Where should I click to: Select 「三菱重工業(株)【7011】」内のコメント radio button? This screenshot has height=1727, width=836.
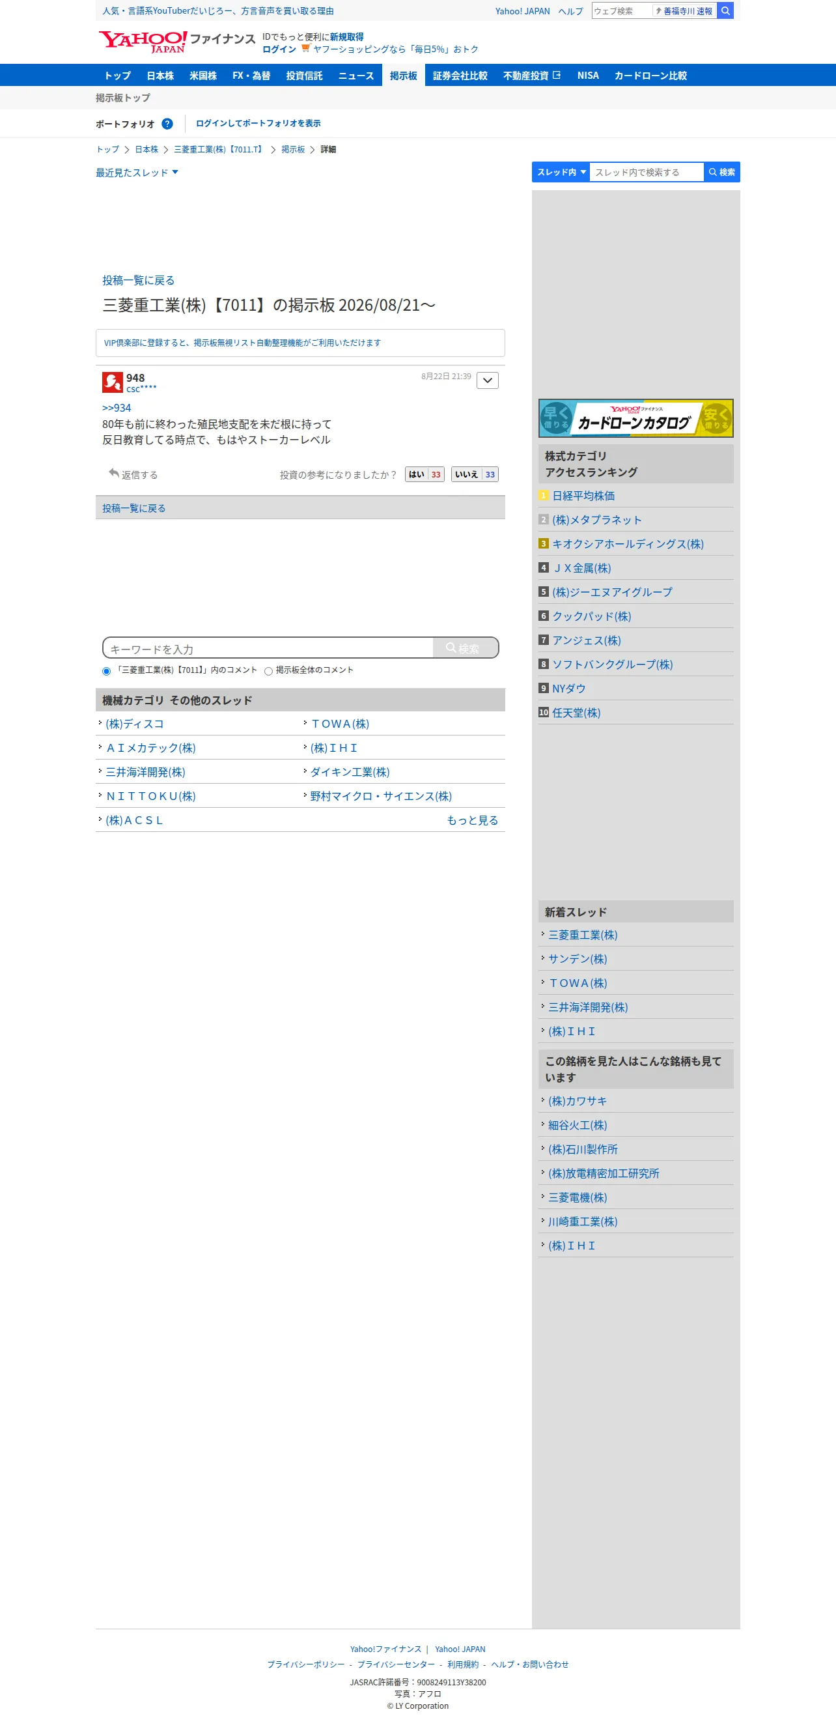[107, 671]
